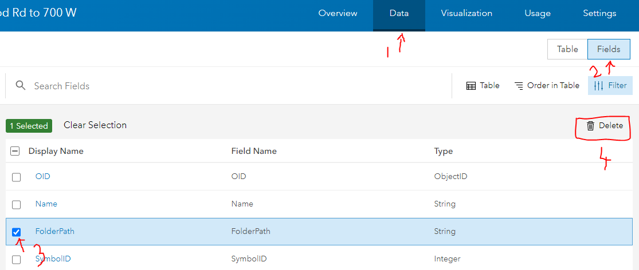Toggle the select-all header checkbox

16,152
